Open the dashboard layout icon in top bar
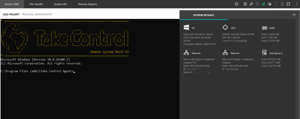The height and width of the screenshot is (119, 300). (x=245, y=4)
